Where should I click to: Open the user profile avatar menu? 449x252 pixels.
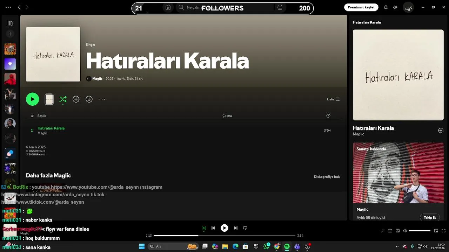[x=408, y=7]
